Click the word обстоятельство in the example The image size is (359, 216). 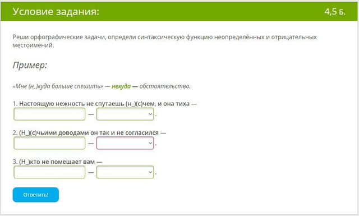tap(165, 86)
